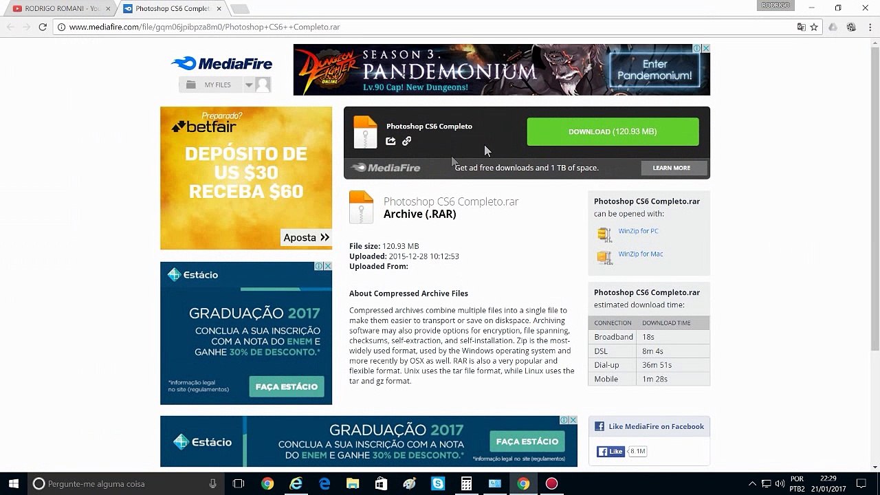Click the translate page icon in address bar
The height and width of the screenshot is (495, 880).
(x=801, y=27)
